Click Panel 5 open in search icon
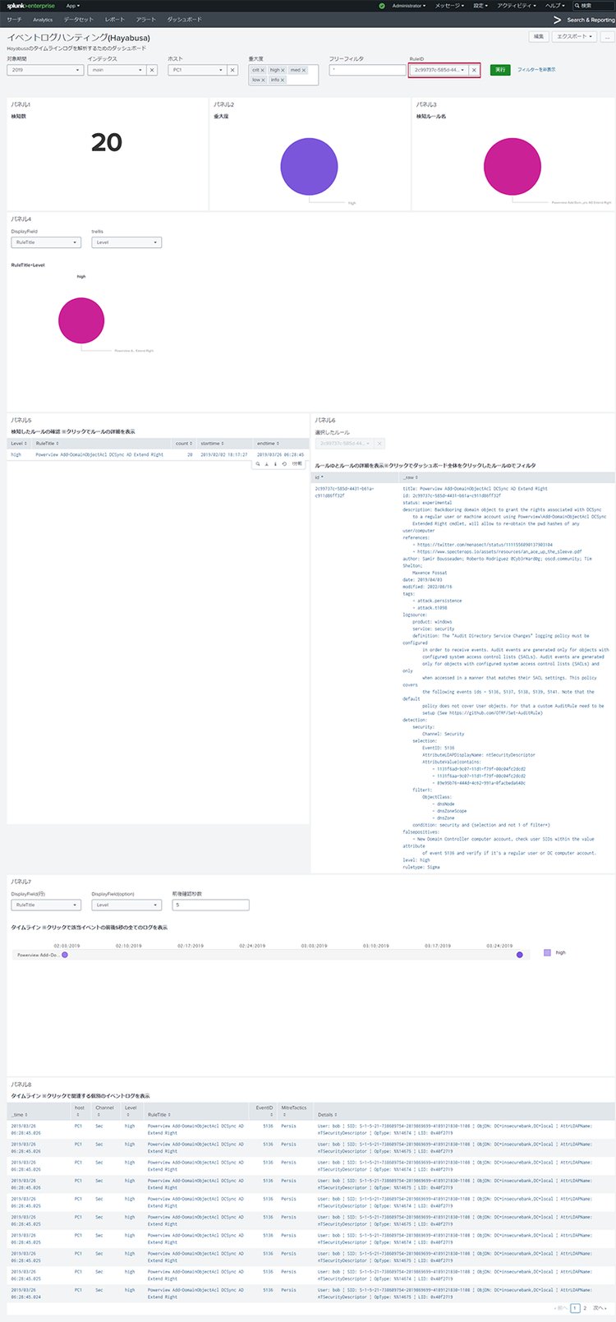Screen dimensions: 616x1322 pos(258,464)
